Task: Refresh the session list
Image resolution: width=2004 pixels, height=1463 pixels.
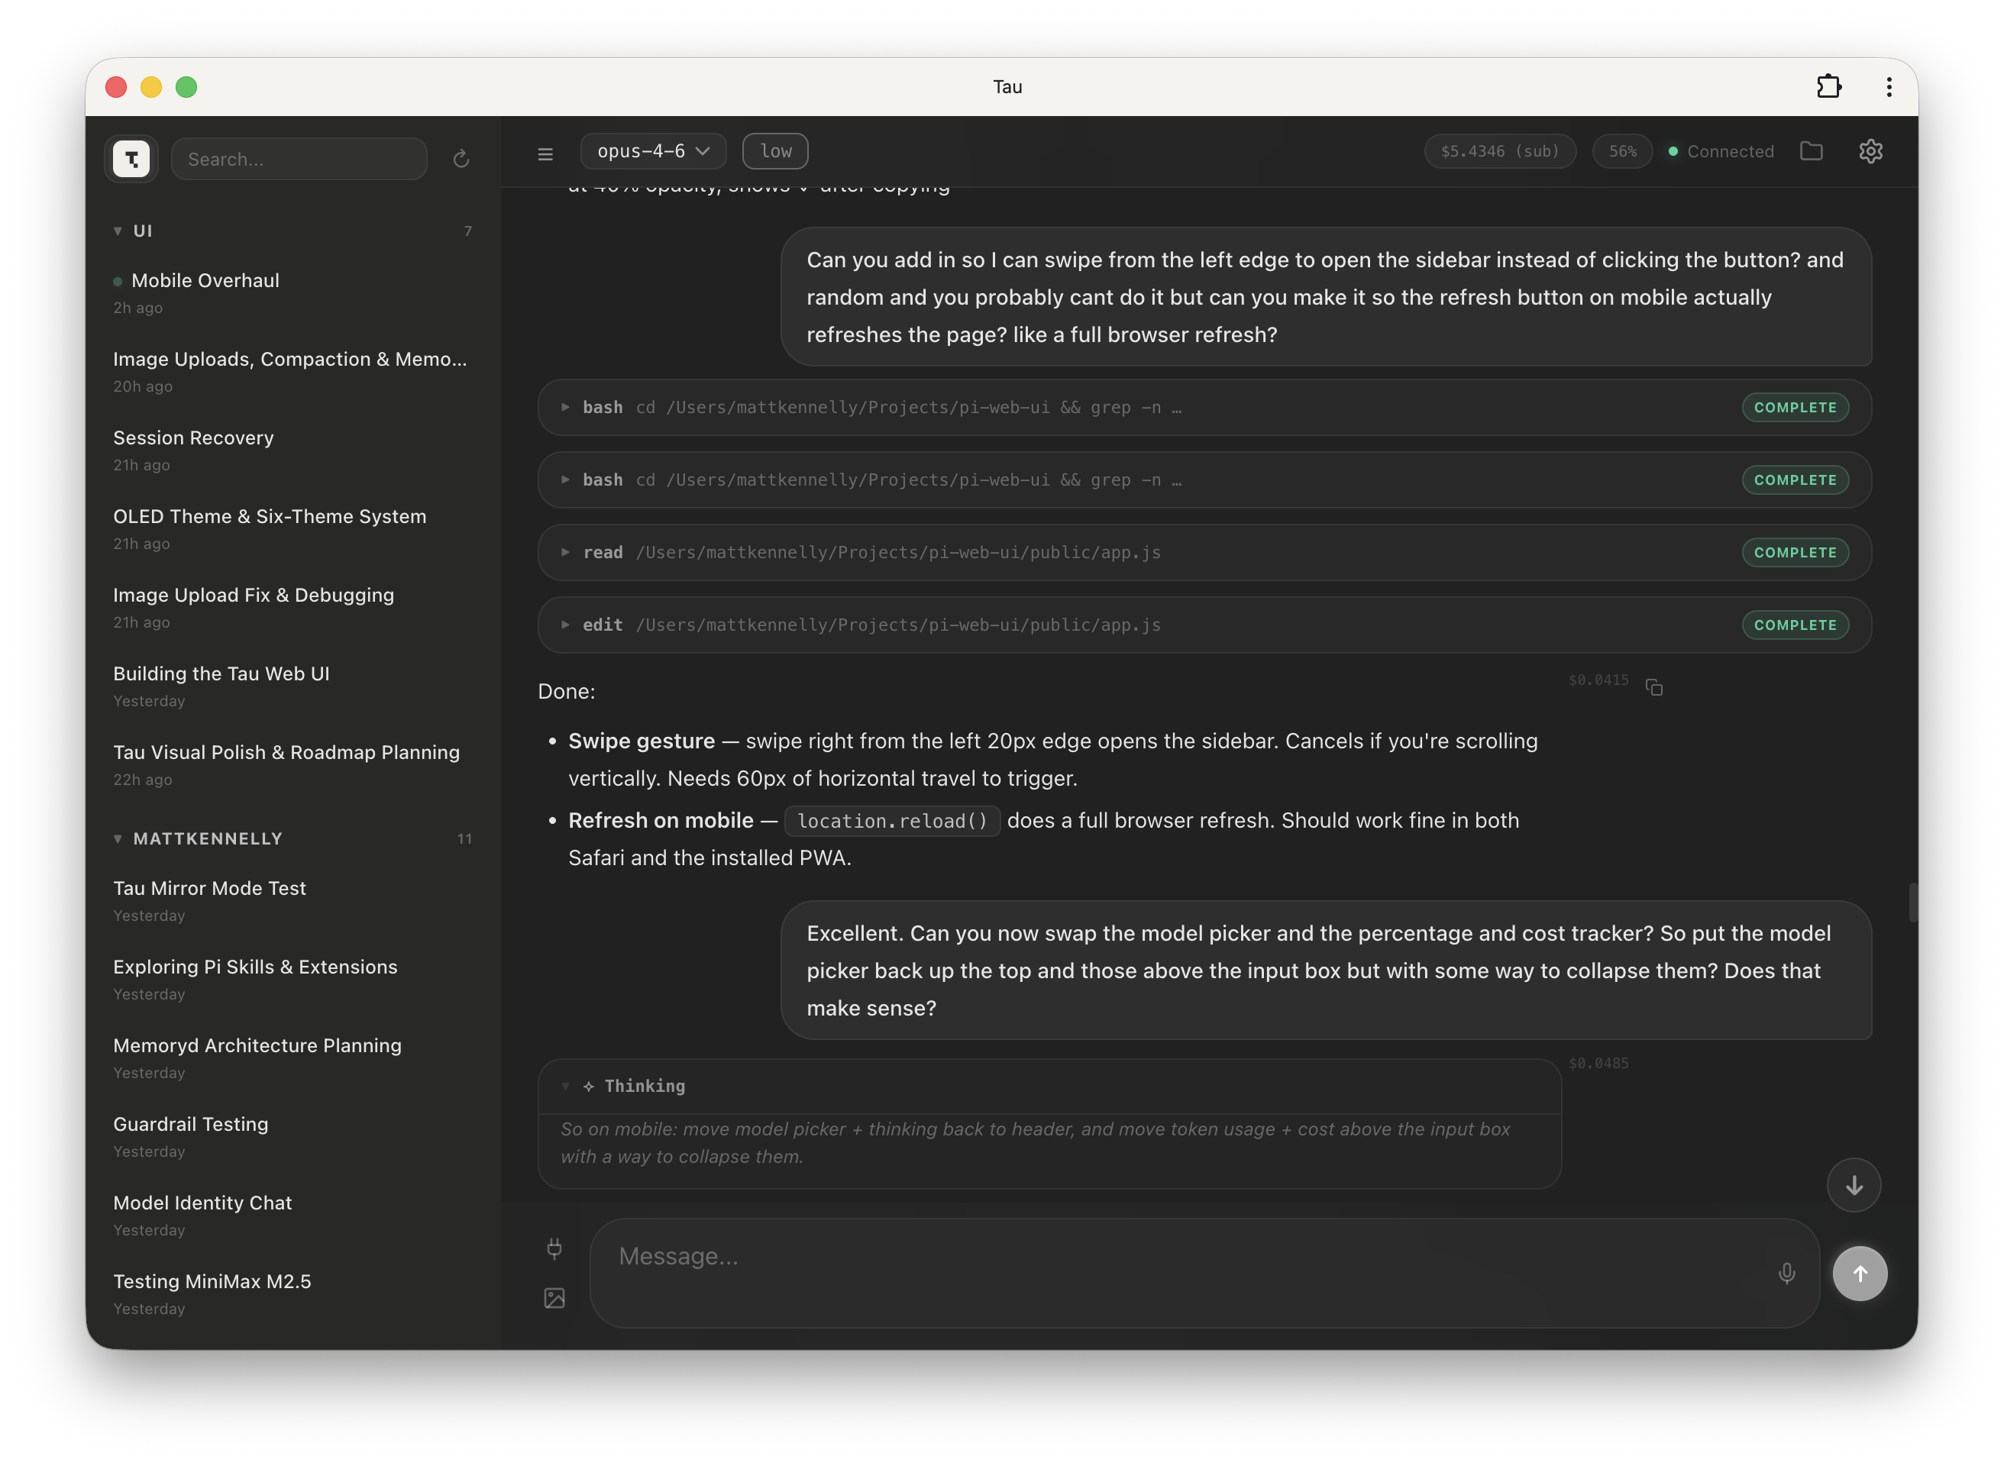Action: pos(461,159)
